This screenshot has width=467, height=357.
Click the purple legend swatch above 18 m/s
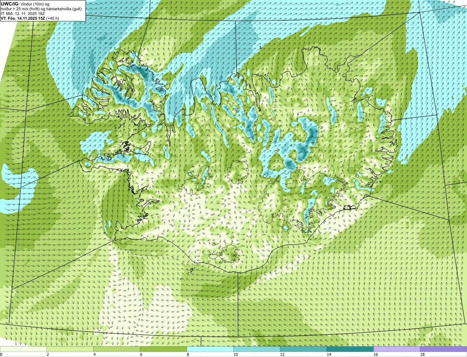444,349
